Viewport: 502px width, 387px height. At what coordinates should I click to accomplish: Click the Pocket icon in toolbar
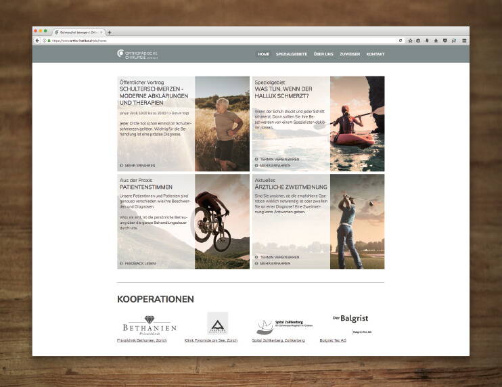click(x=444, y=41)
